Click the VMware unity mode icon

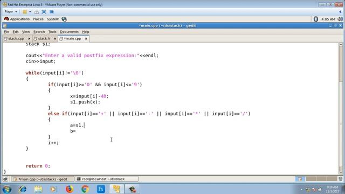[x=52, y=12]
